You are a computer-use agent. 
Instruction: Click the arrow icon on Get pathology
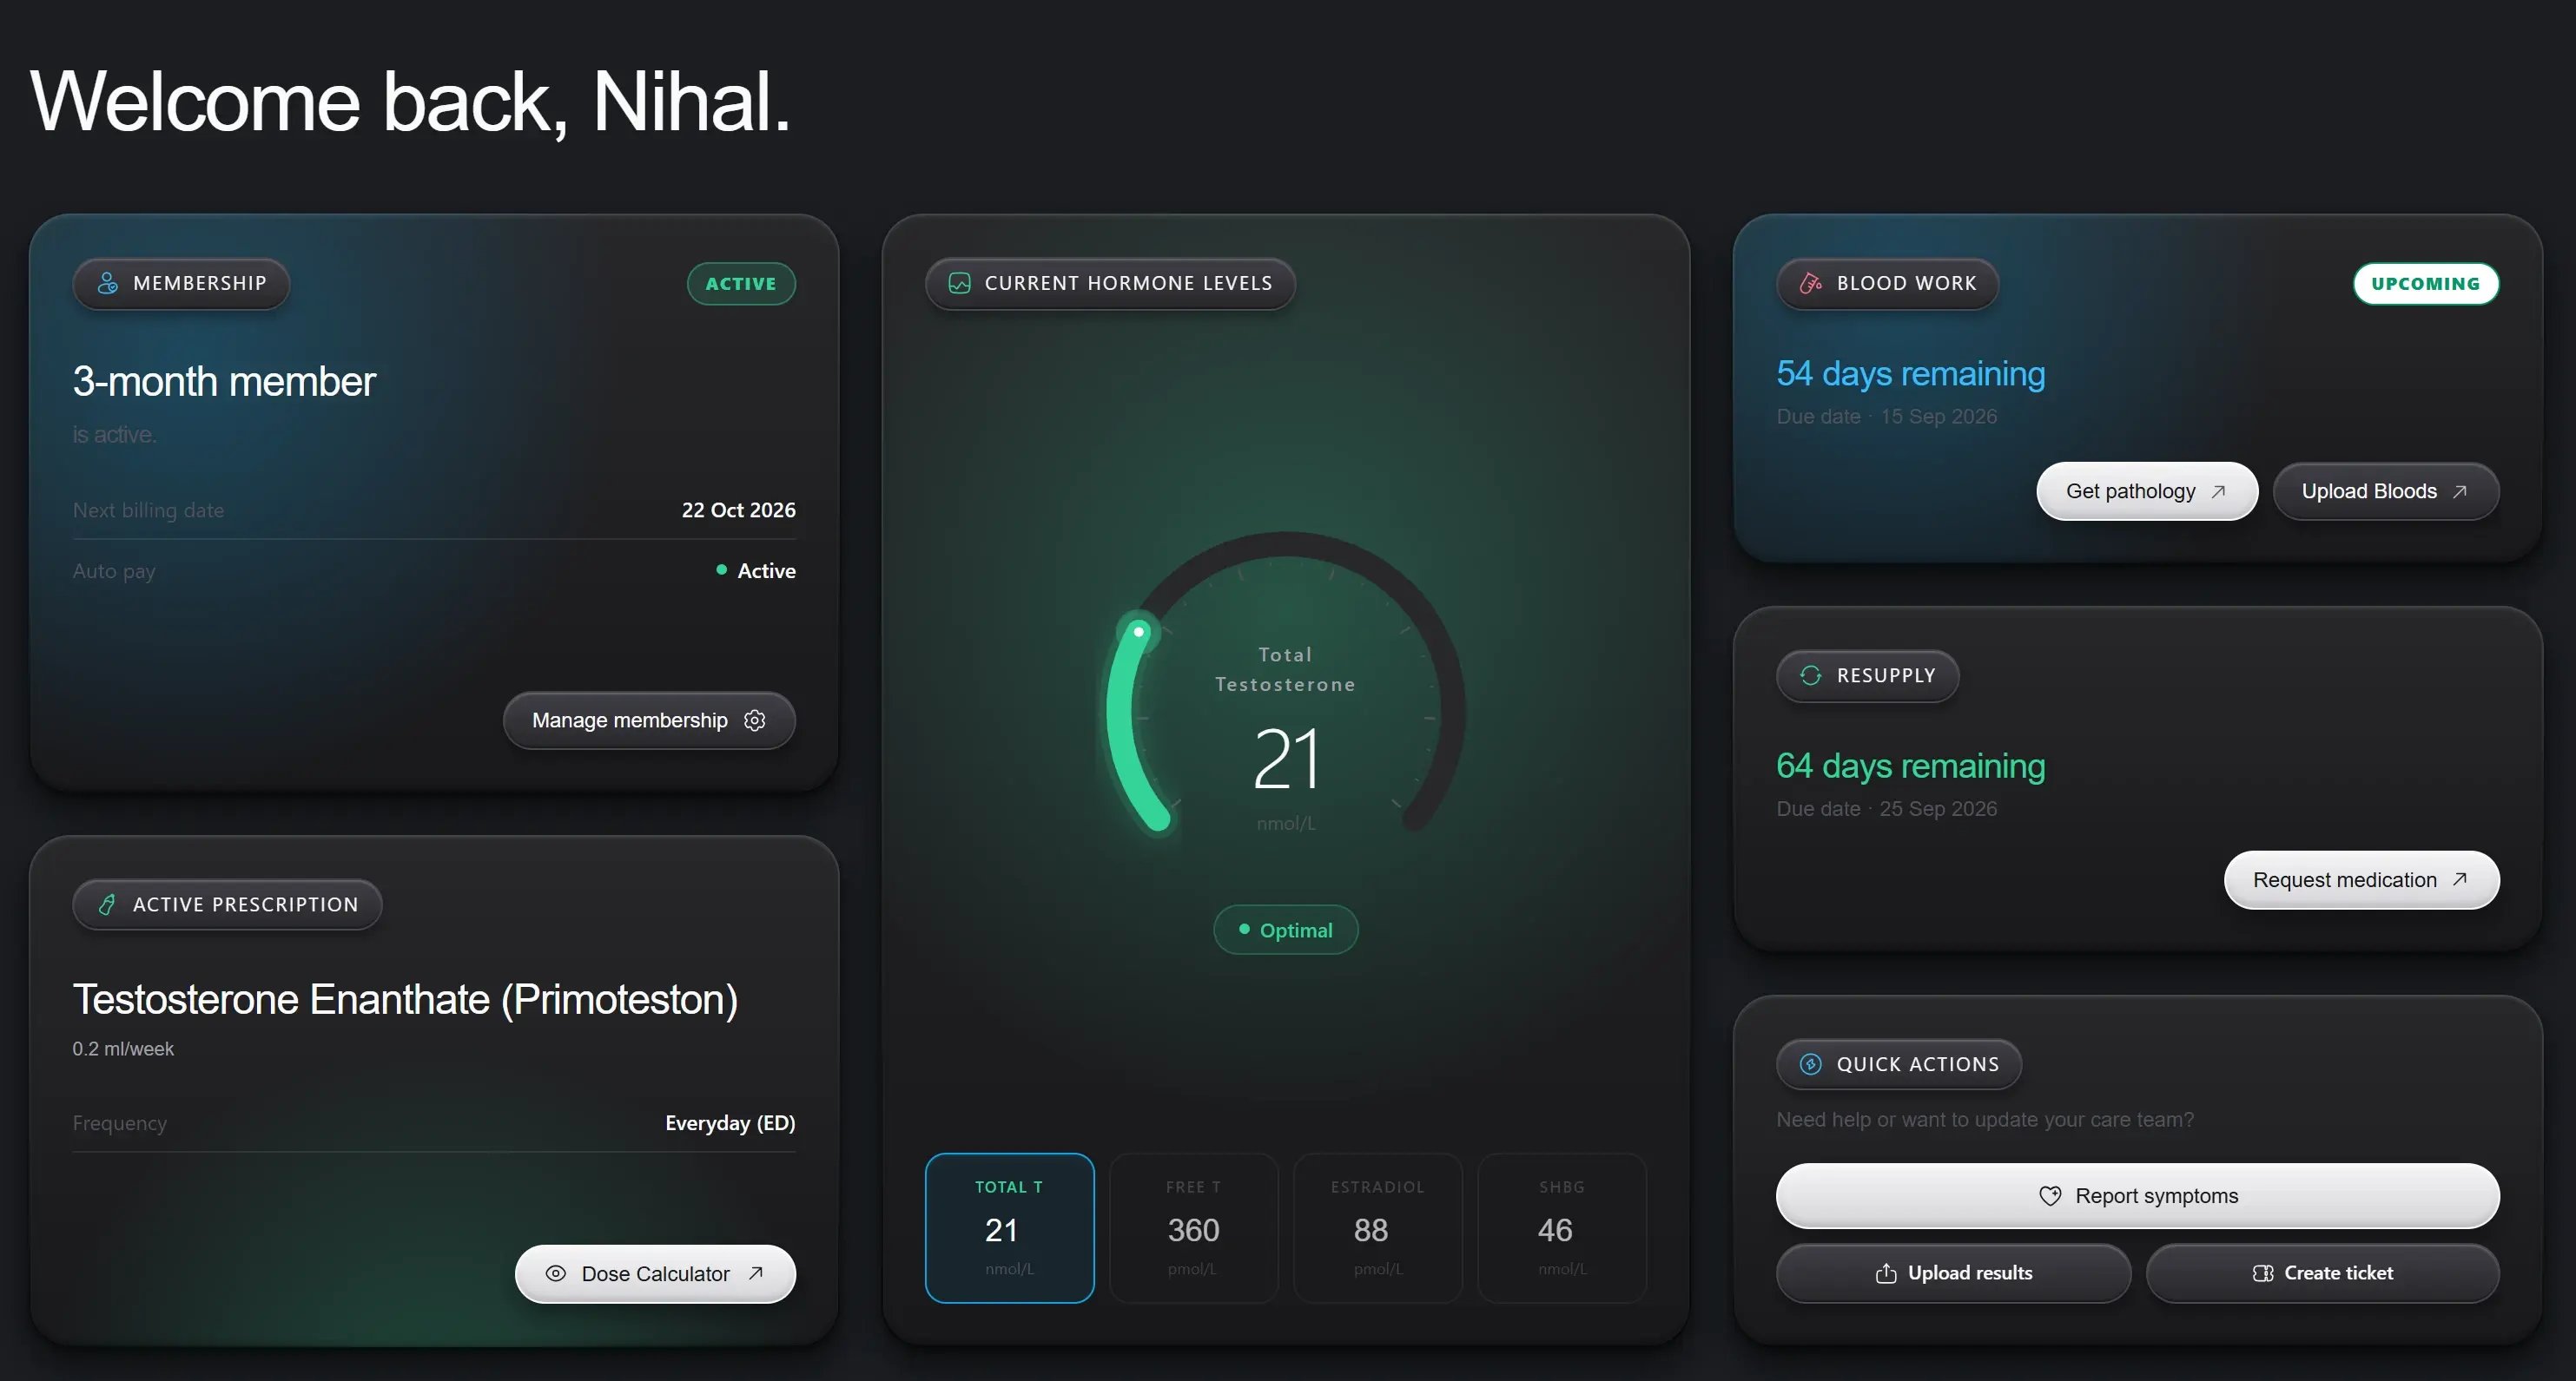(2218, 491)
